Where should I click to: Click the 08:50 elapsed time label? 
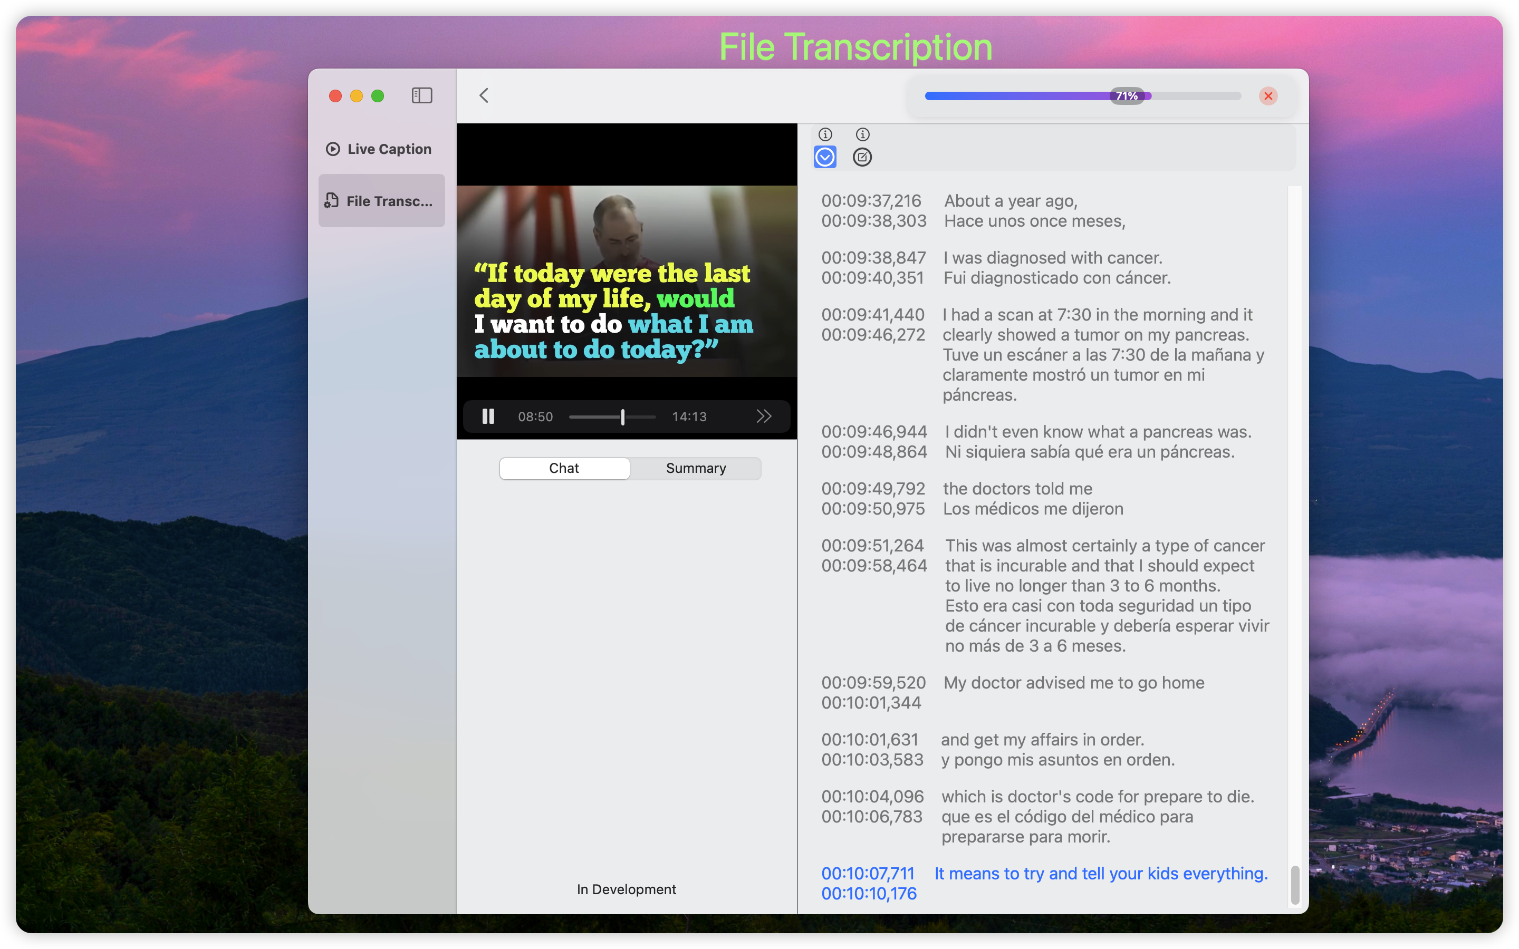535,417
